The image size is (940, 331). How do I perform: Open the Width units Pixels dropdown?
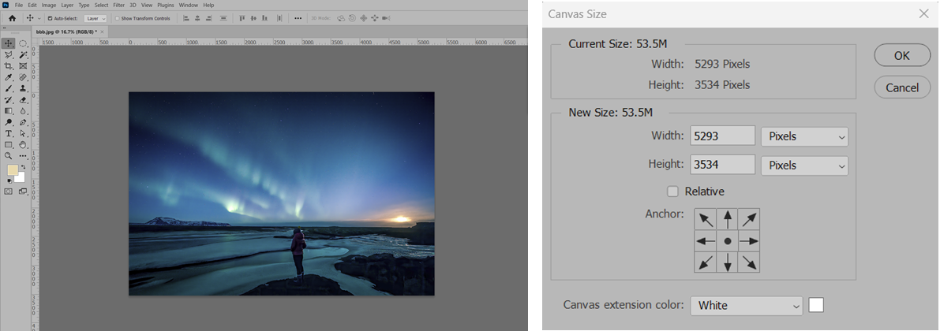[804, 136]
